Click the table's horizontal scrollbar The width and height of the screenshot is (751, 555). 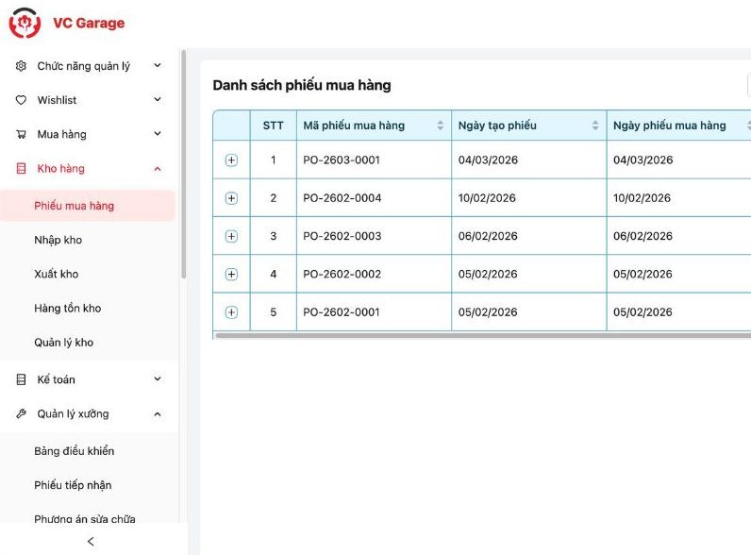coord(481,335)
